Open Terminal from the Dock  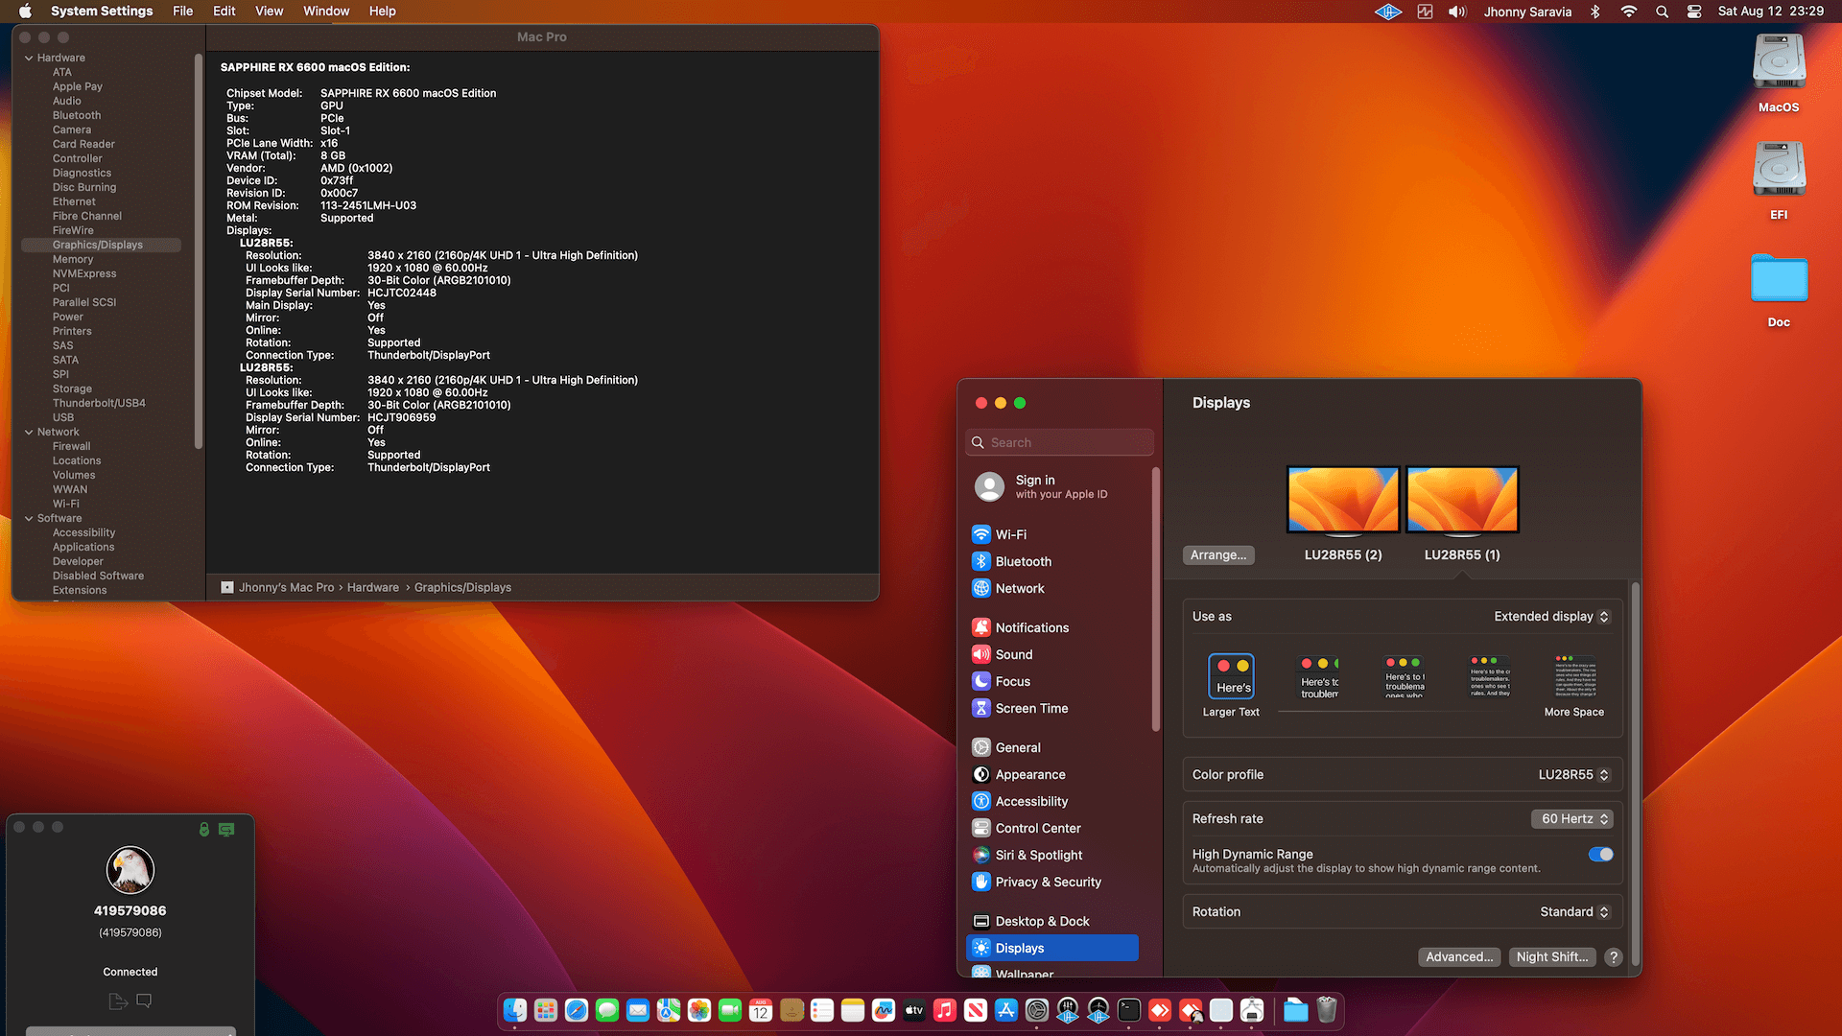(1129, 1010)
